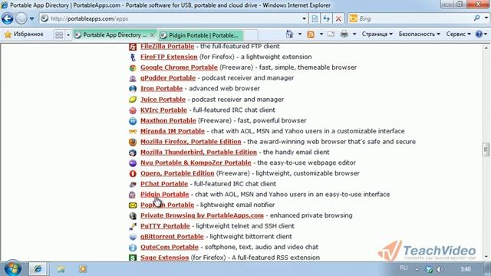Click the Print icon
This screenshot has width=491, height=276.
[x=344, y=34]
